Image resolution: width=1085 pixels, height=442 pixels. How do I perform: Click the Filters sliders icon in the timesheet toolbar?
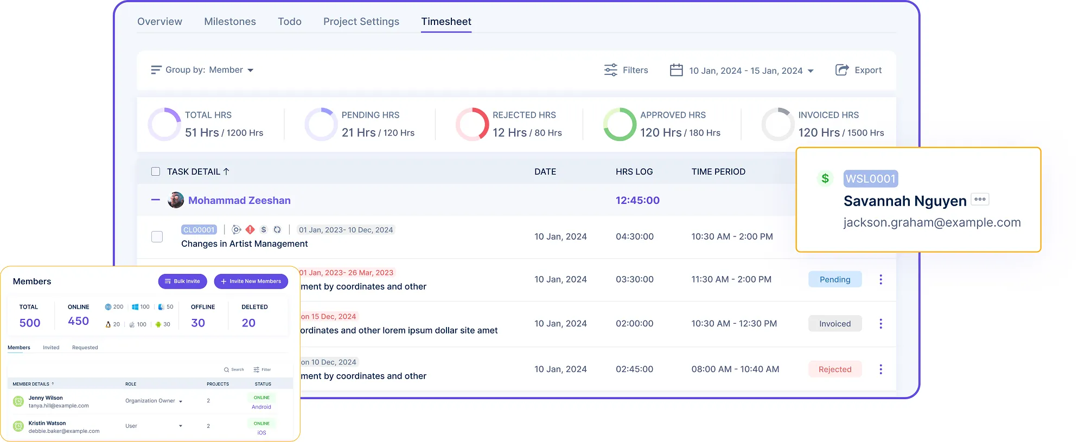[x=611, y=70]
